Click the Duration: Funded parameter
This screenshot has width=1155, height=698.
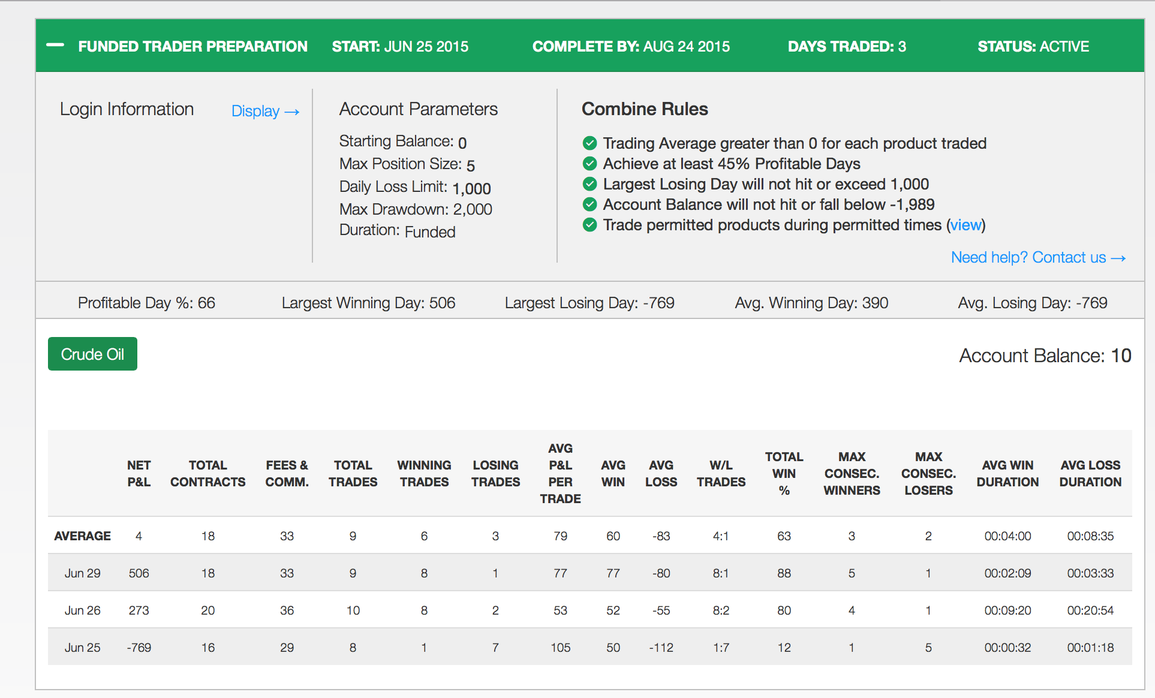coord(397,231)
